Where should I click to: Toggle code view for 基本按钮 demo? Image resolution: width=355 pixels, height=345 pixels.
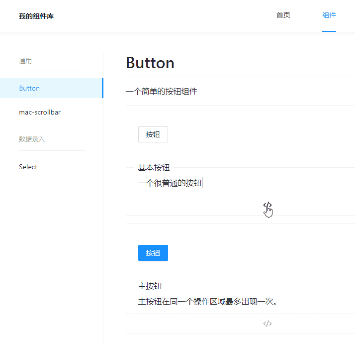(267, 205)
